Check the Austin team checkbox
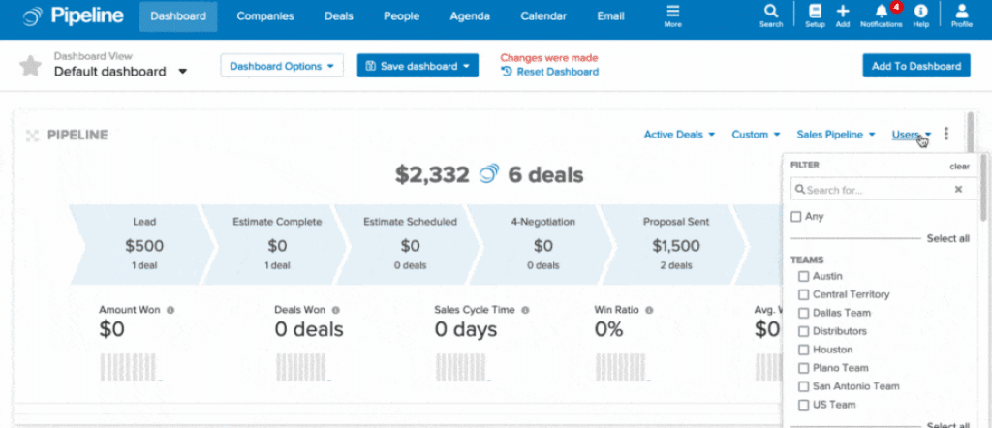Screen dimensions: 992x428 point(803,276)
